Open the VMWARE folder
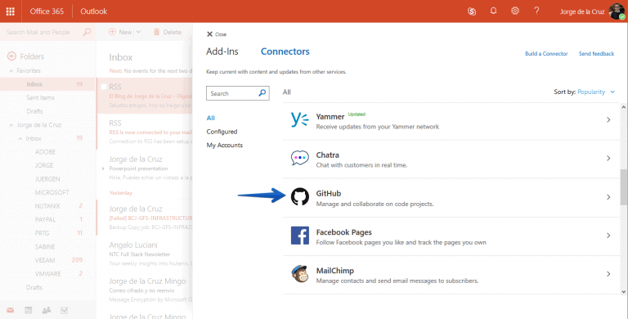 click(47, 274)
